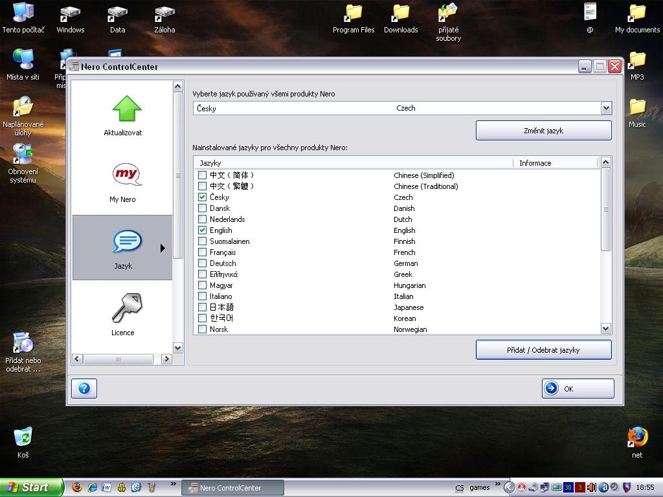The image size is (663, 497).
Task: Tick the Italiano language checkbox
Action: (x=203, y=296)
